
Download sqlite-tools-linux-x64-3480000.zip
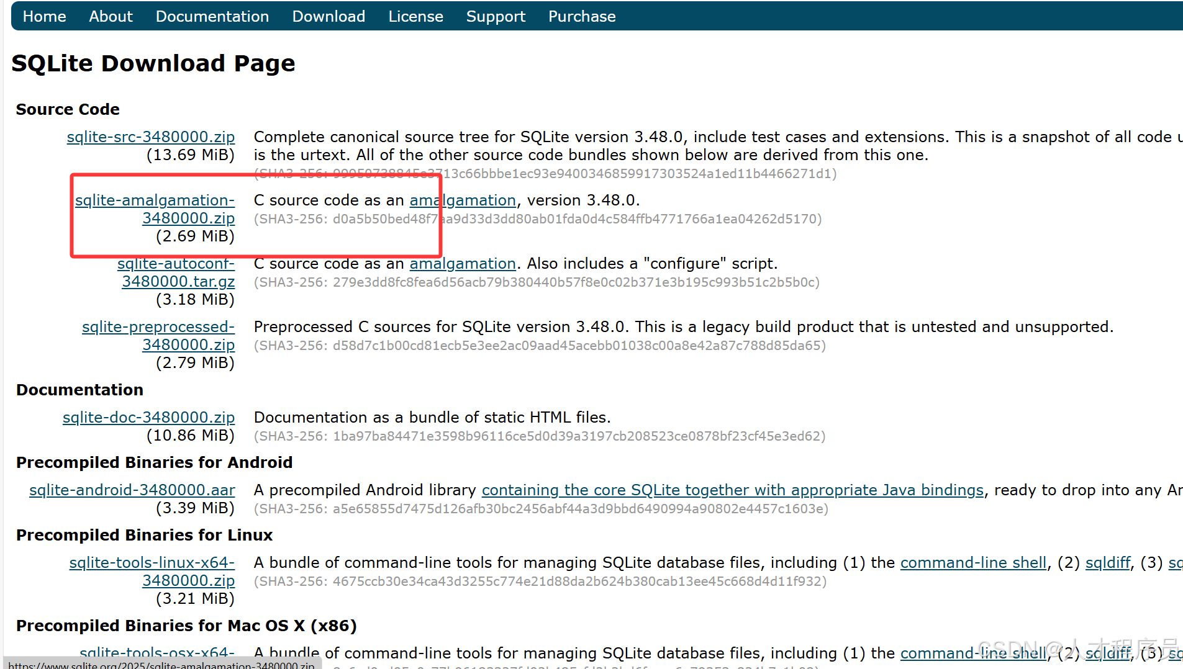pos(152,572)
